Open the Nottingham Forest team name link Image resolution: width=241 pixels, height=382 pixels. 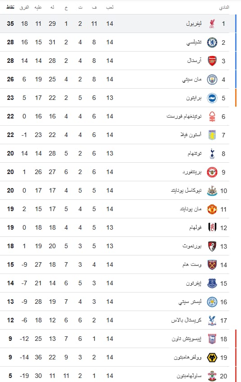tap(184, 116)
